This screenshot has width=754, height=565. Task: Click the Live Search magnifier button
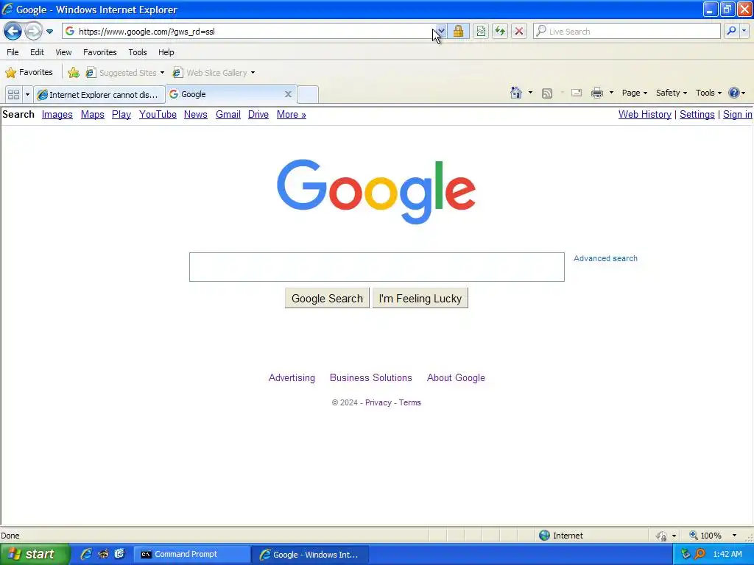point(731,31)
